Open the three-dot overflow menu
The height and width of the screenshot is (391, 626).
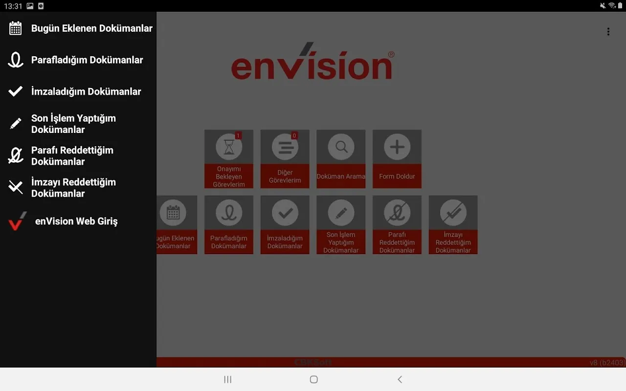(x=608, y=32)
